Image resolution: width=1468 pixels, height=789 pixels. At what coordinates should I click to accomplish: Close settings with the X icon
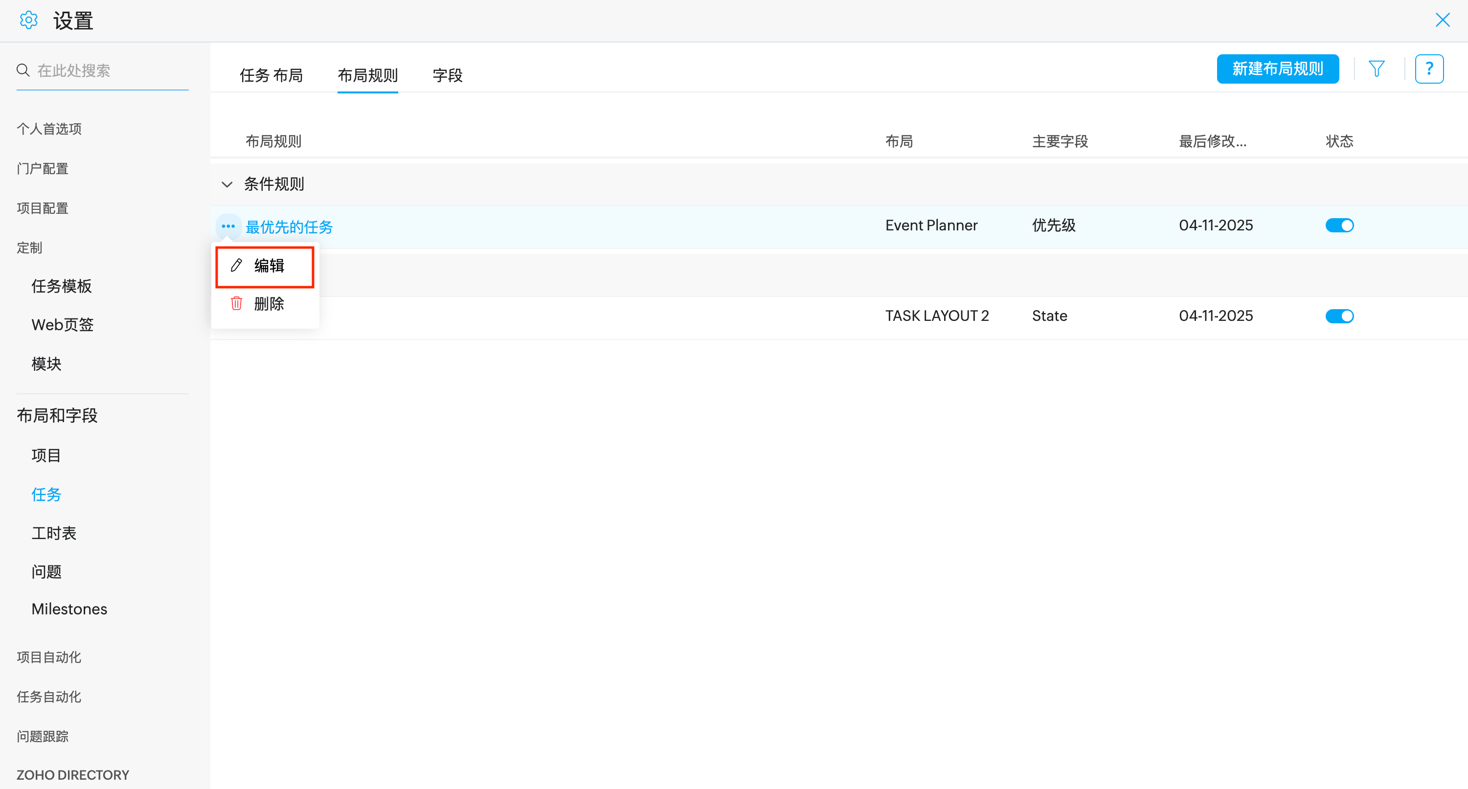click(x=1443, y=21)
